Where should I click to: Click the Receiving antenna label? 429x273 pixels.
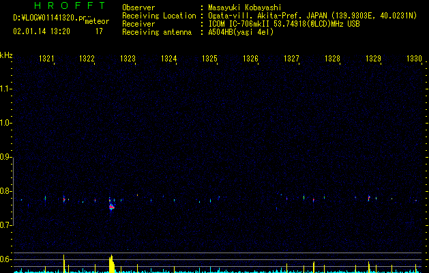tap(157, 32)
